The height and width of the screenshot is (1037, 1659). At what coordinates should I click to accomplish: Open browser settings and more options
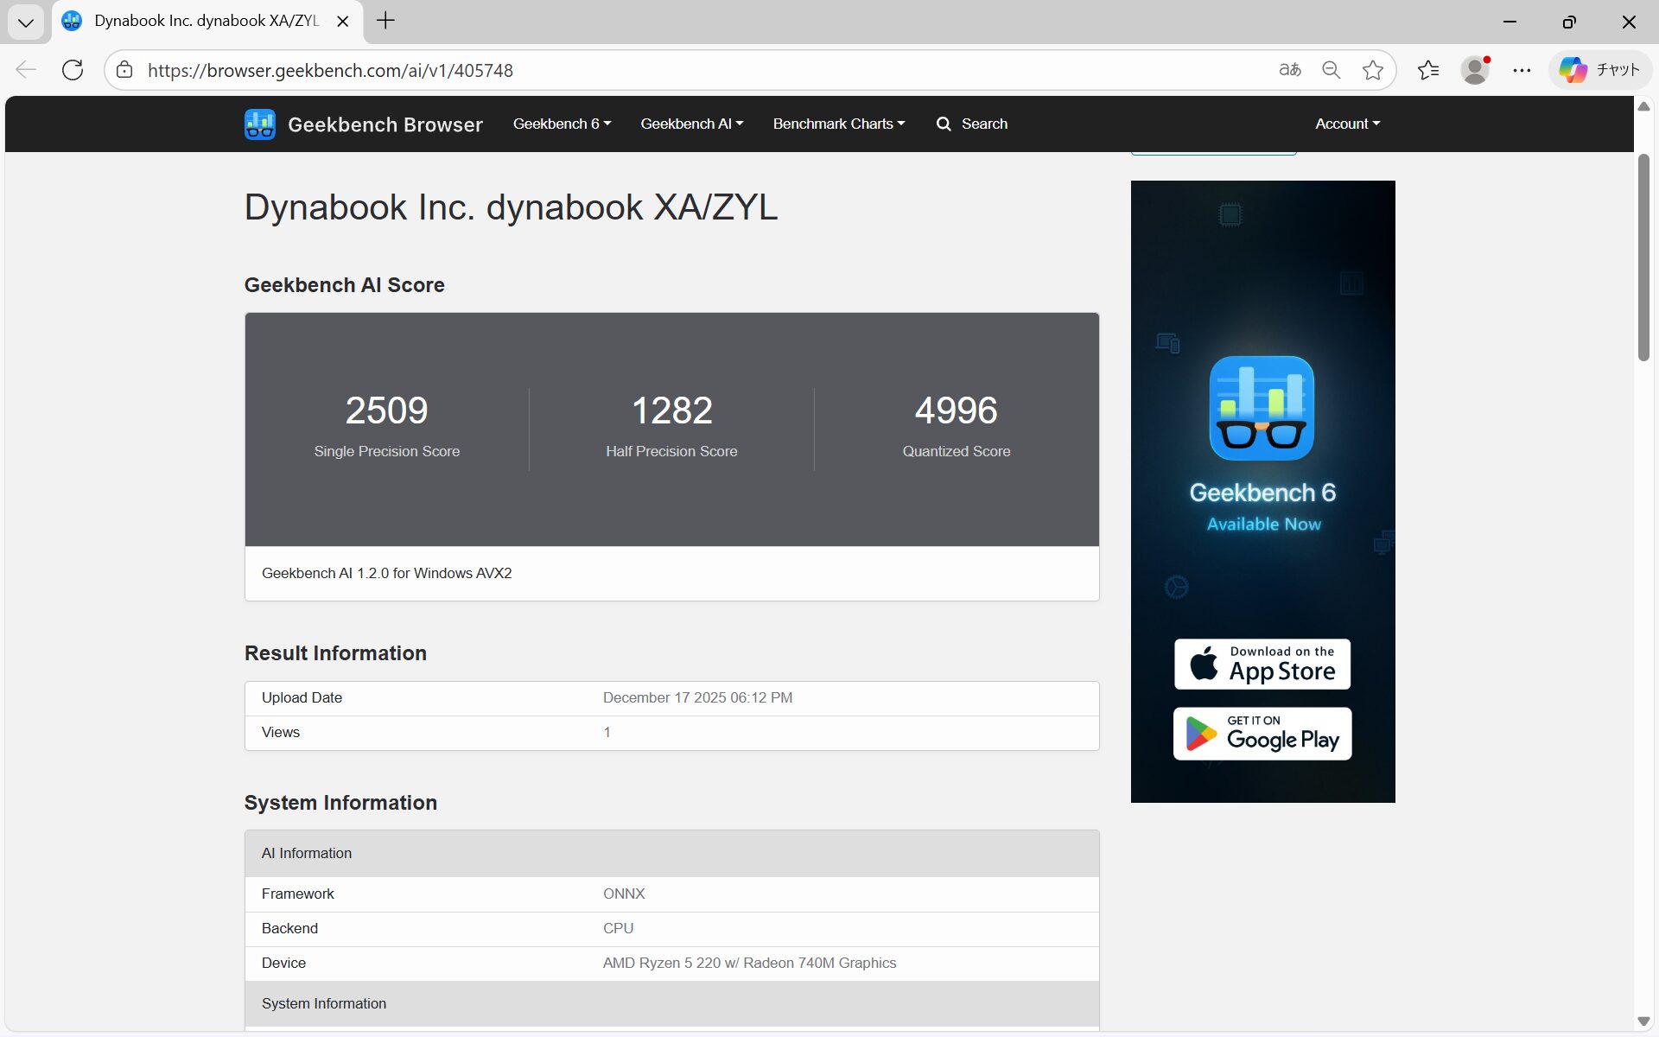coord(1522,70)
